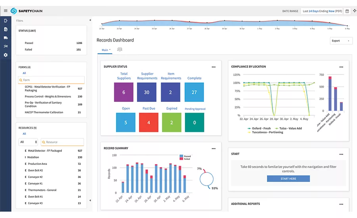Viewport: 357px width, 218px height.
Task: Toggle the Failed series in the Record Summary legend
Action: point(186,159)
